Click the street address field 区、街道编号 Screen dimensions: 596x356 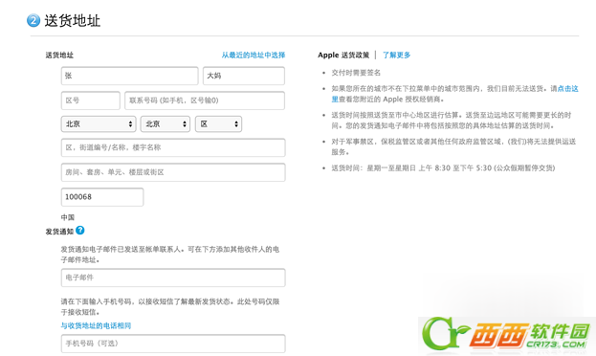tap(173, 147)
